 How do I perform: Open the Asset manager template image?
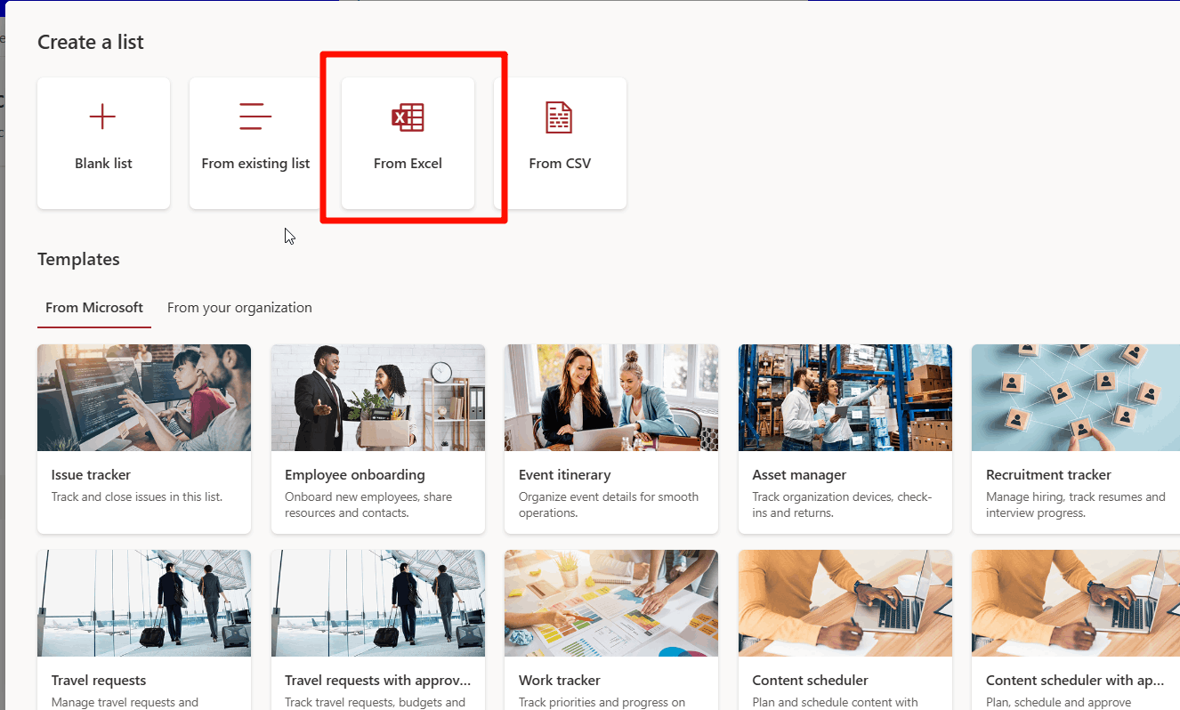pyautogui.click(x=845, y=398)
